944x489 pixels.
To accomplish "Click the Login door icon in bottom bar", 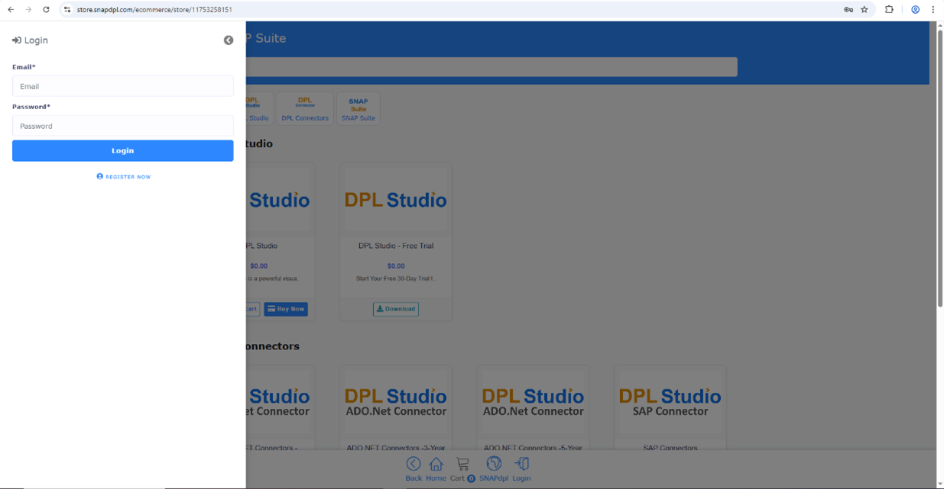I will (521, 464).
